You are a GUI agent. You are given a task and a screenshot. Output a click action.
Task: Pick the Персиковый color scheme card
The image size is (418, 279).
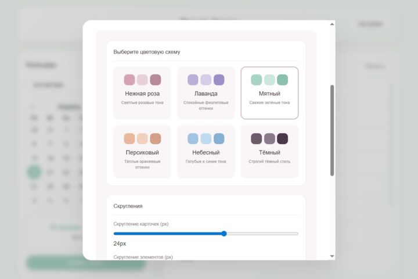[x=142, y=152]
